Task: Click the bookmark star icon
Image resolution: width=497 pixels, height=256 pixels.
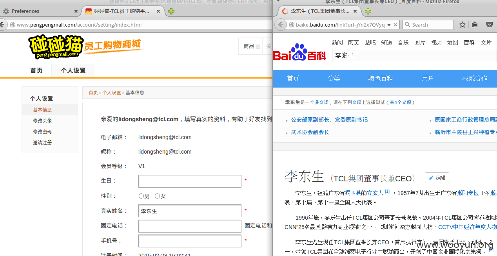Action: coord(463,25)
